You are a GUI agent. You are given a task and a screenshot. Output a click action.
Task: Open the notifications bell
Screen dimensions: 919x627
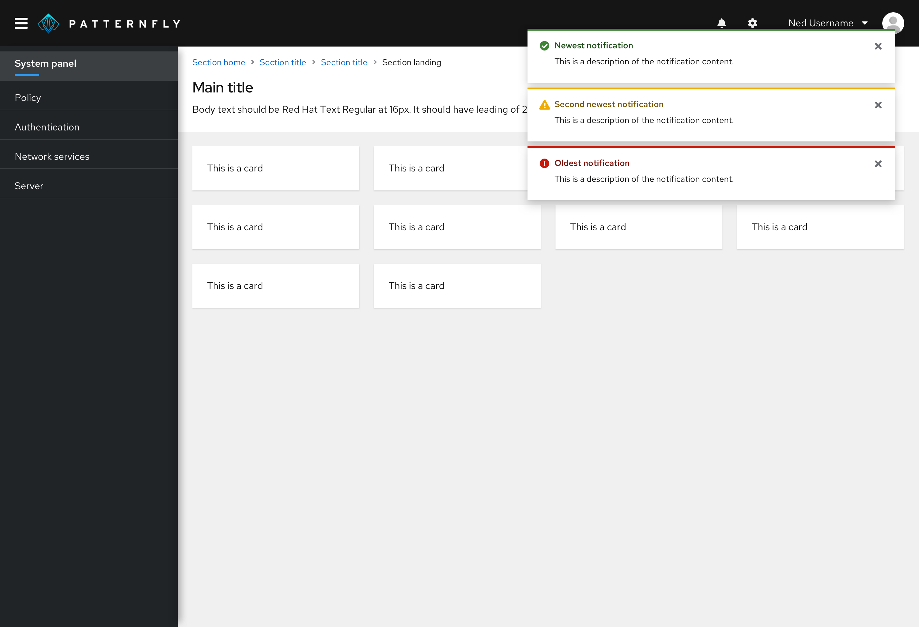[x=721, y=23]
